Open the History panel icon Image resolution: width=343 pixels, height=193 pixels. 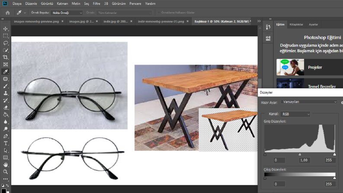pyautogui.click(x=268, y=27)
